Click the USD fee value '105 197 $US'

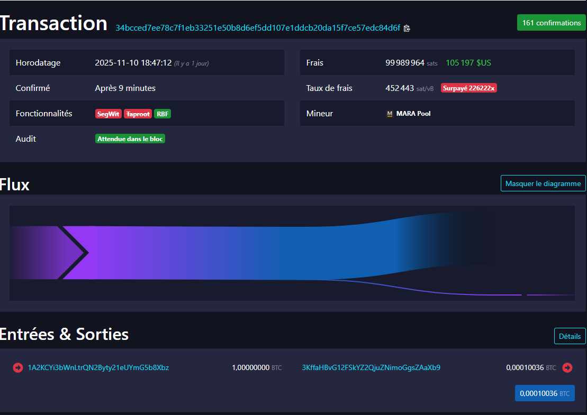pyautogui.click(x=468, y=62)
